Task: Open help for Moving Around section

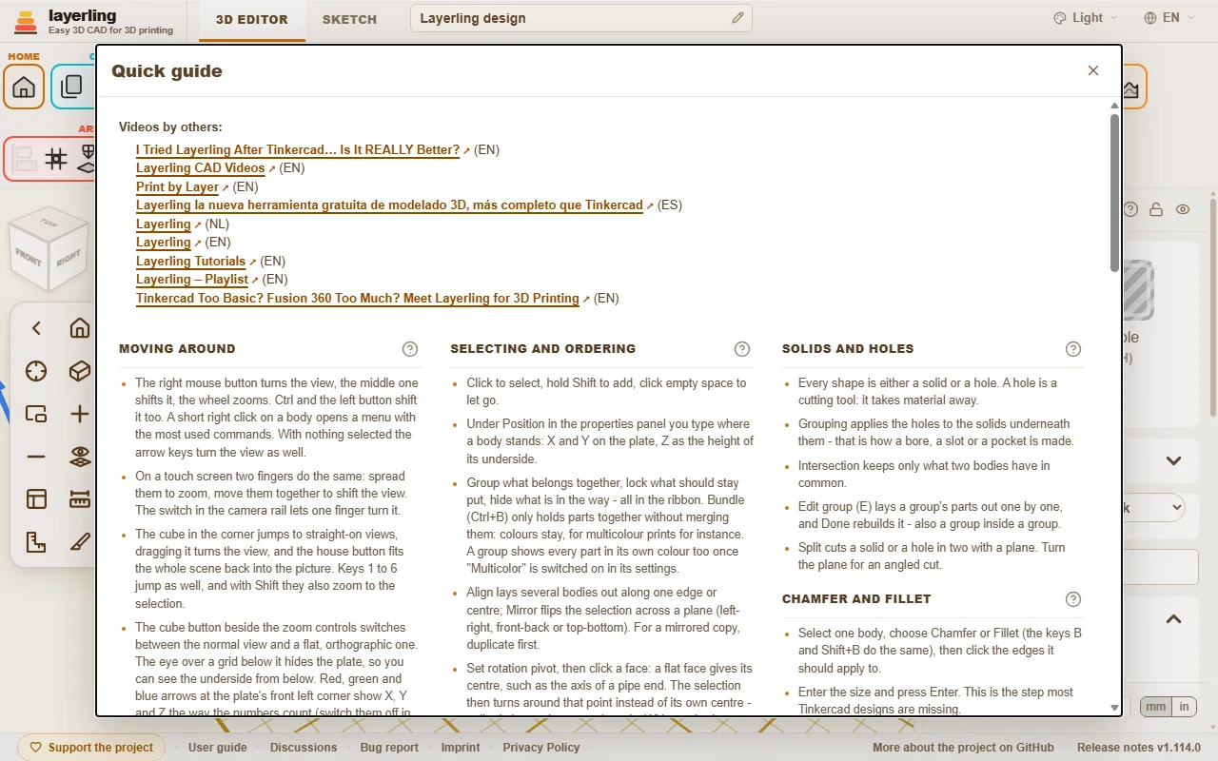Action: 410,349
